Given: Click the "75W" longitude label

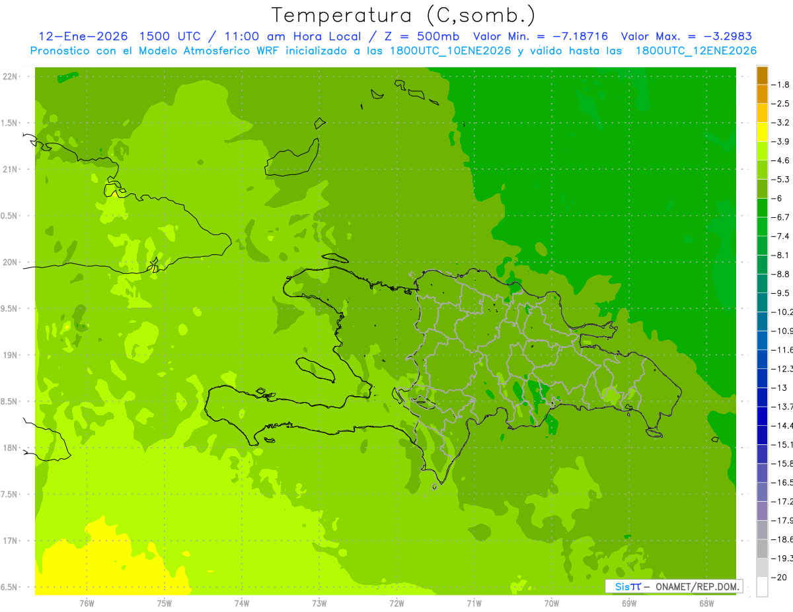Looking at the screenshot, I should [165, 603].
